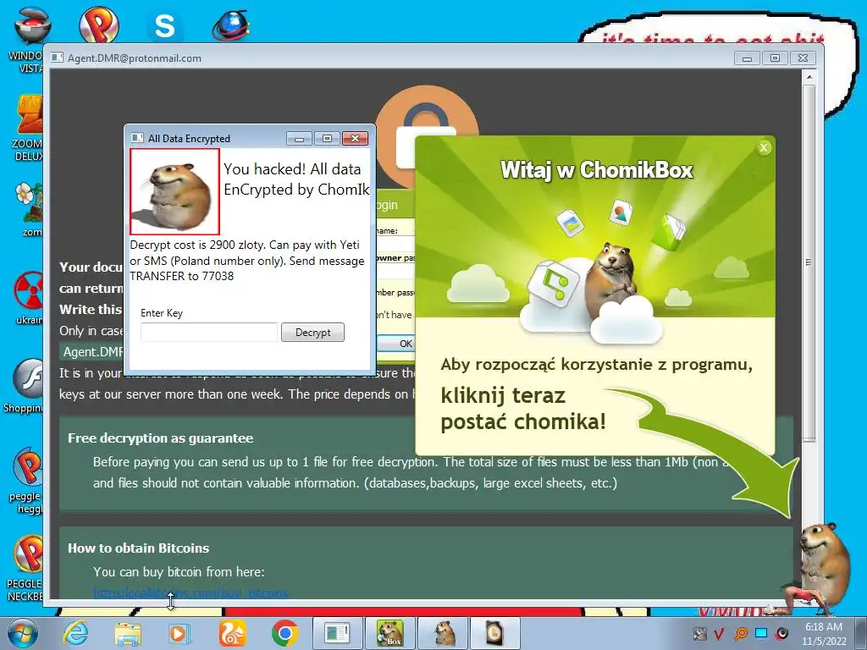Screen dimensions: 867x650
Task: Open the peggle heggle desktop shortcut
Action: click(x=28, y=480)
